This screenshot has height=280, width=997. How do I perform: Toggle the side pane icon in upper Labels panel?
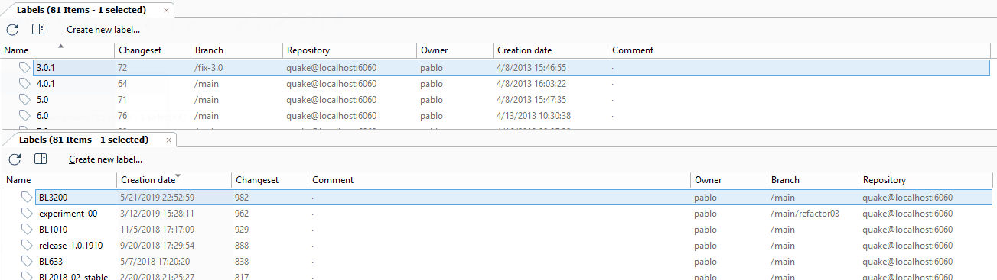click(x=38, y=30)
